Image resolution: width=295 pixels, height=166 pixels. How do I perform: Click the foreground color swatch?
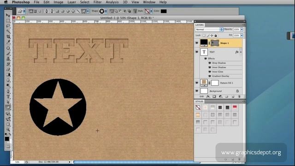tap(7, 139)
